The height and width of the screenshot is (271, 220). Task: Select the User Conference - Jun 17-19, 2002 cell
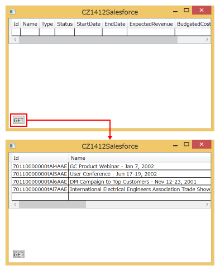(x=140, y=174)
